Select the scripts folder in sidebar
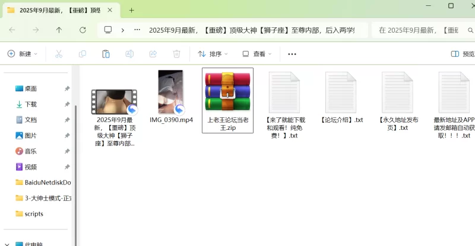Screen dimensions: 475x246 [x=33, y=214]
